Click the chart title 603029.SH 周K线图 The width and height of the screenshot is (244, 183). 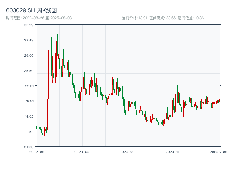(x=31, y=10)
